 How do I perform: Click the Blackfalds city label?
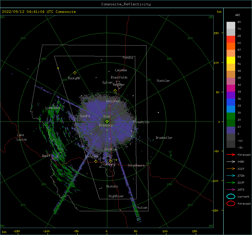[119, 77]
